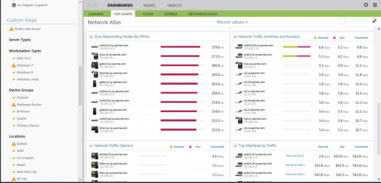Click the gate.nl.ny.aacme.com device icon
This screenshot has width=381, height=183.
[95, 65]
